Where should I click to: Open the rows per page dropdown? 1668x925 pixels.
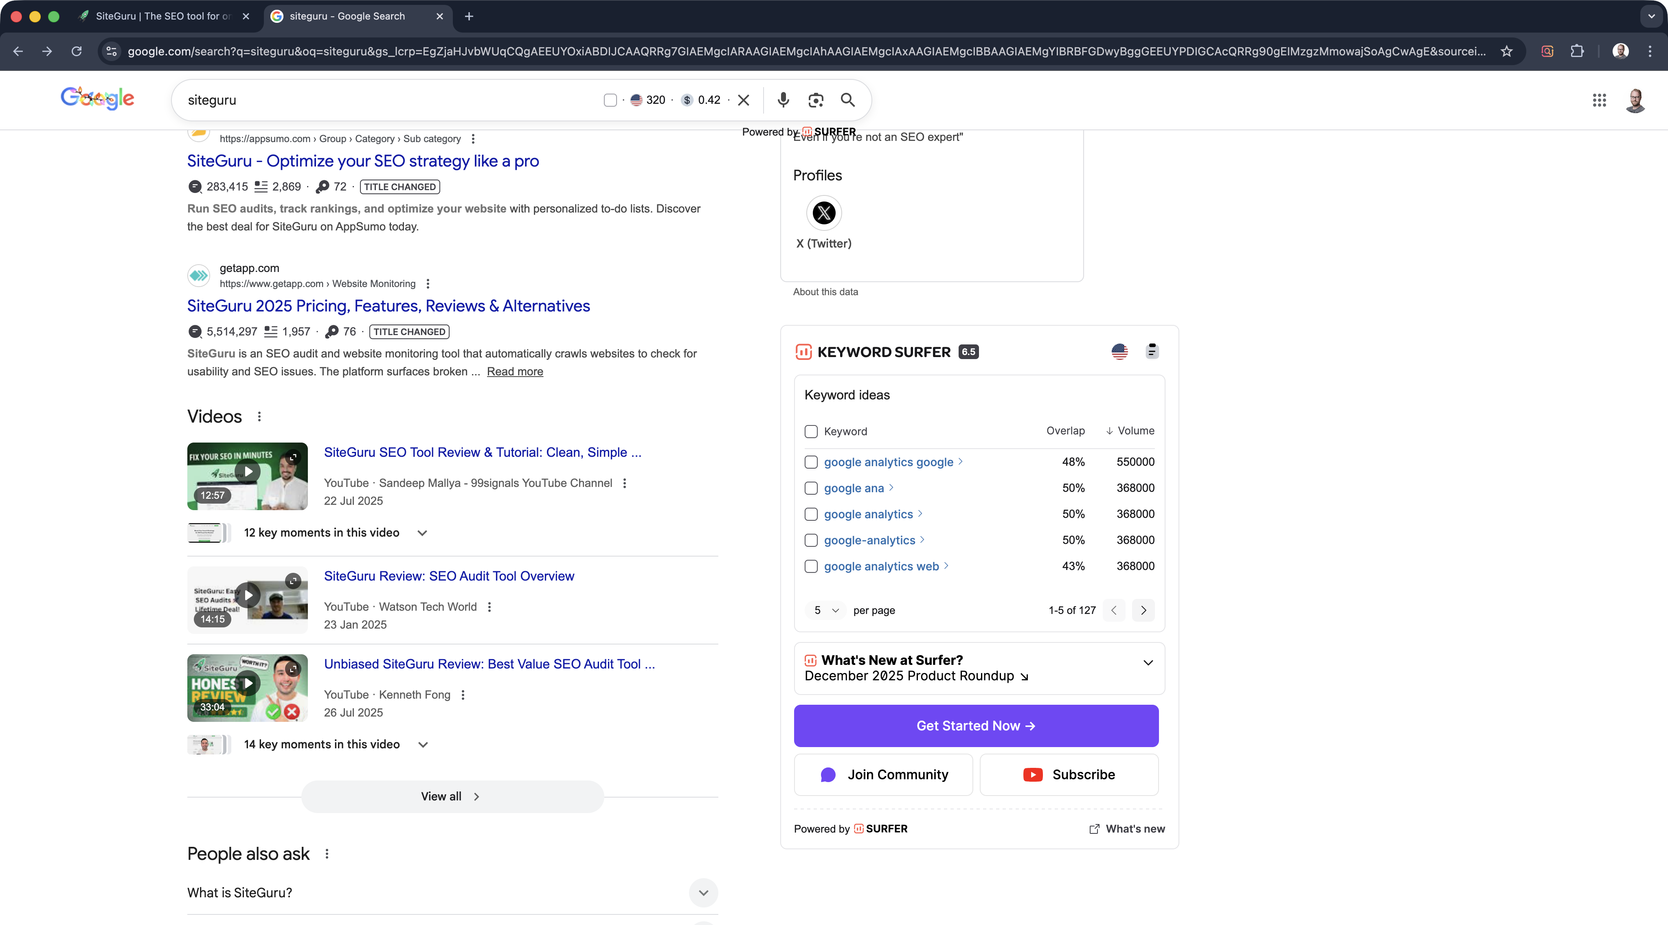click(825, 610)
